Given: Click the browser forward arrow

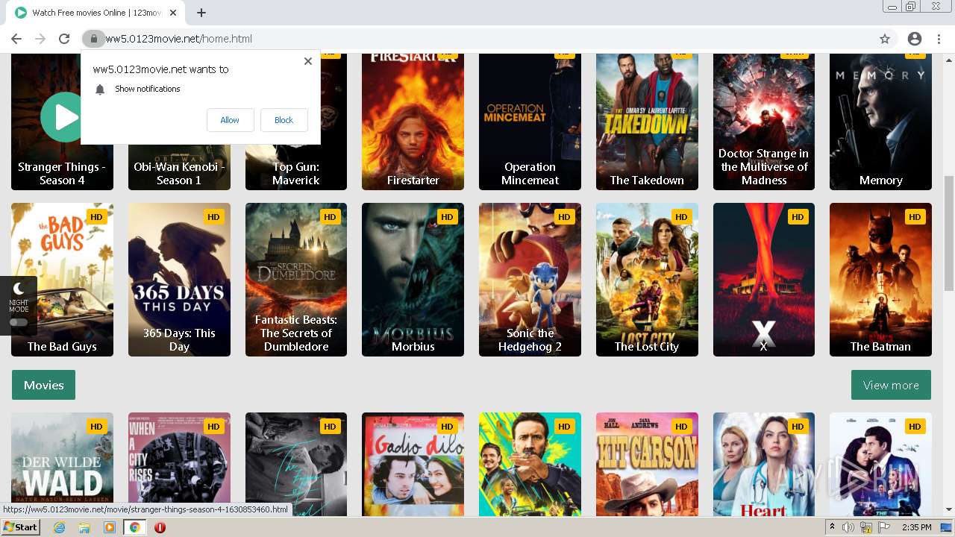Looking at the screenshot, I should pos(40,39).
